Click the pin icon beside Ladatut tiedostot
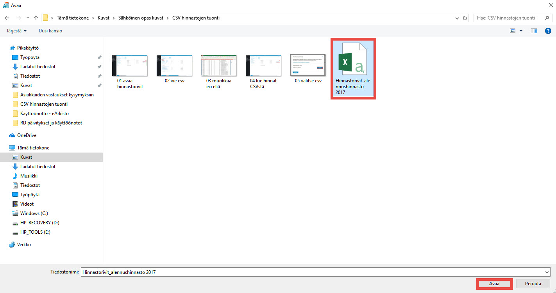The image size is (556, 293). [99, 67]
